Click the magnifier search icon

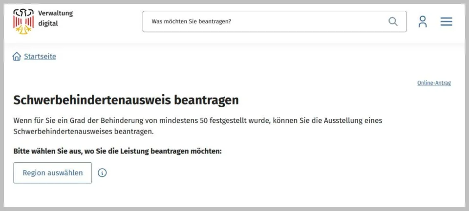pos(393,21)
